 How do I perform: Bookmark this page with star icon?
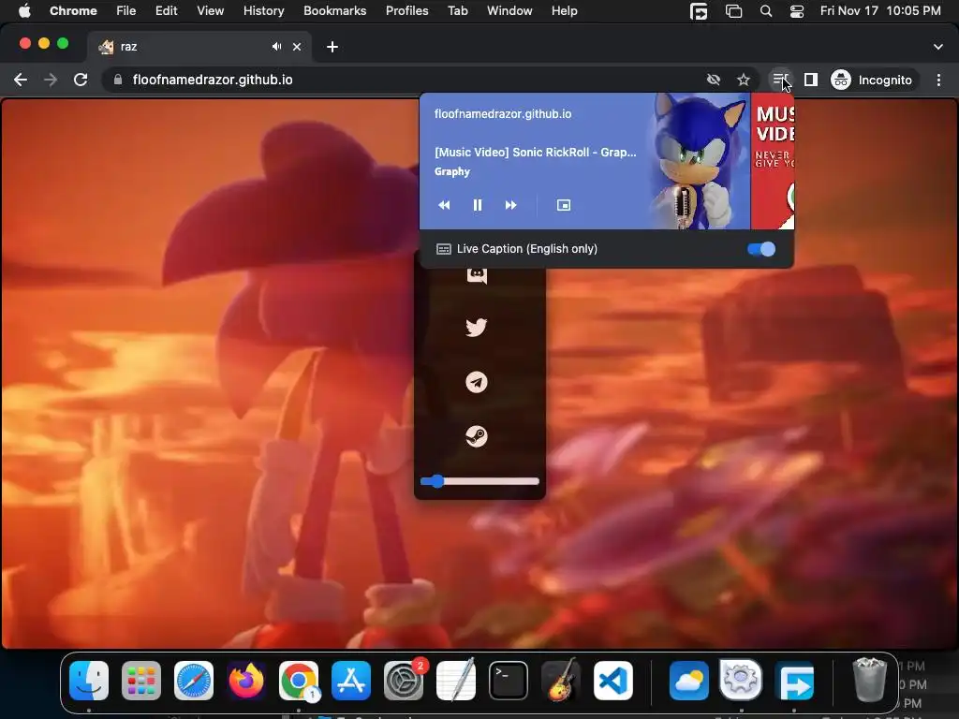coord(743,80)
